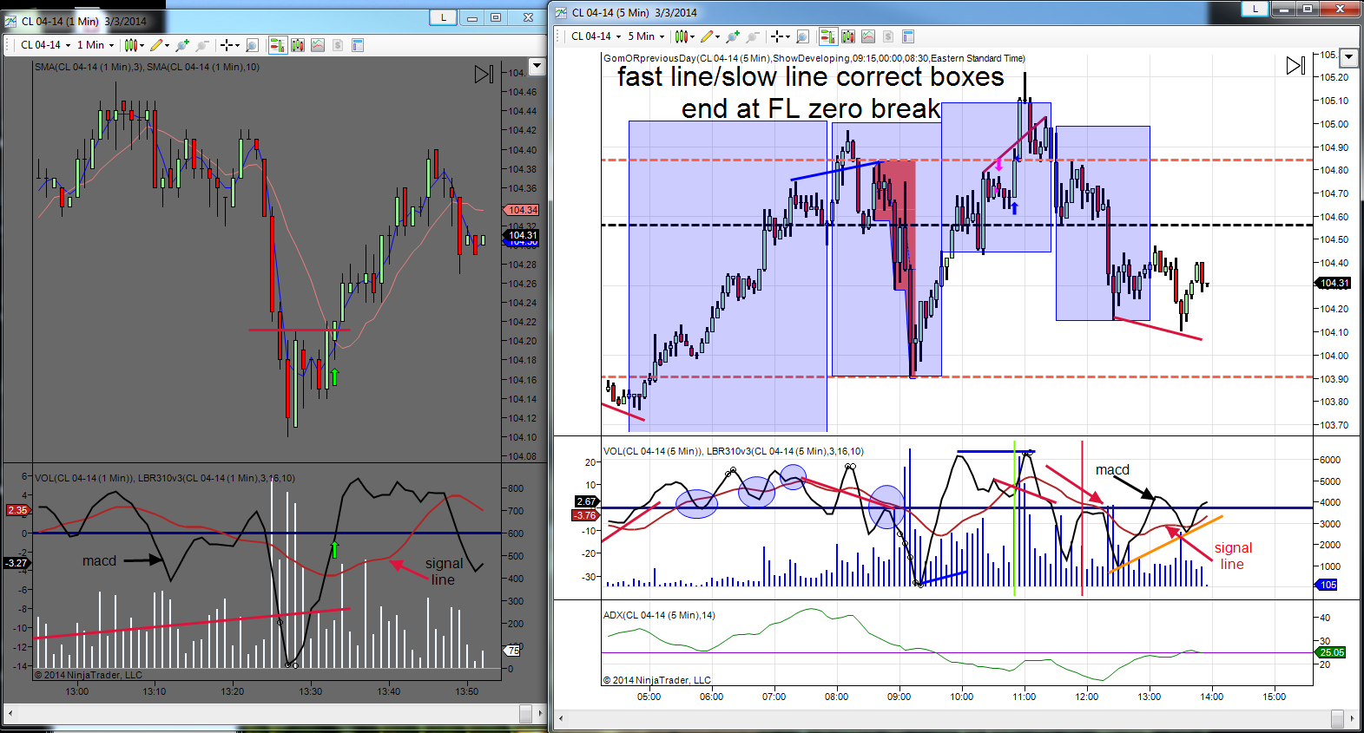Screen dimensions: 1364x733
Task: Select the VOL and LBR310v3 label on the 5 Min chart
Action: click(734, 451)
